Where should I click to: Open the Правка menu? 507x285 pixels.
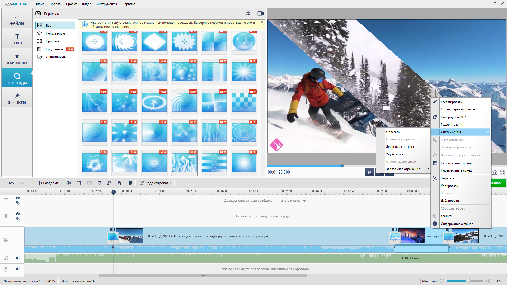pos(55,4)
